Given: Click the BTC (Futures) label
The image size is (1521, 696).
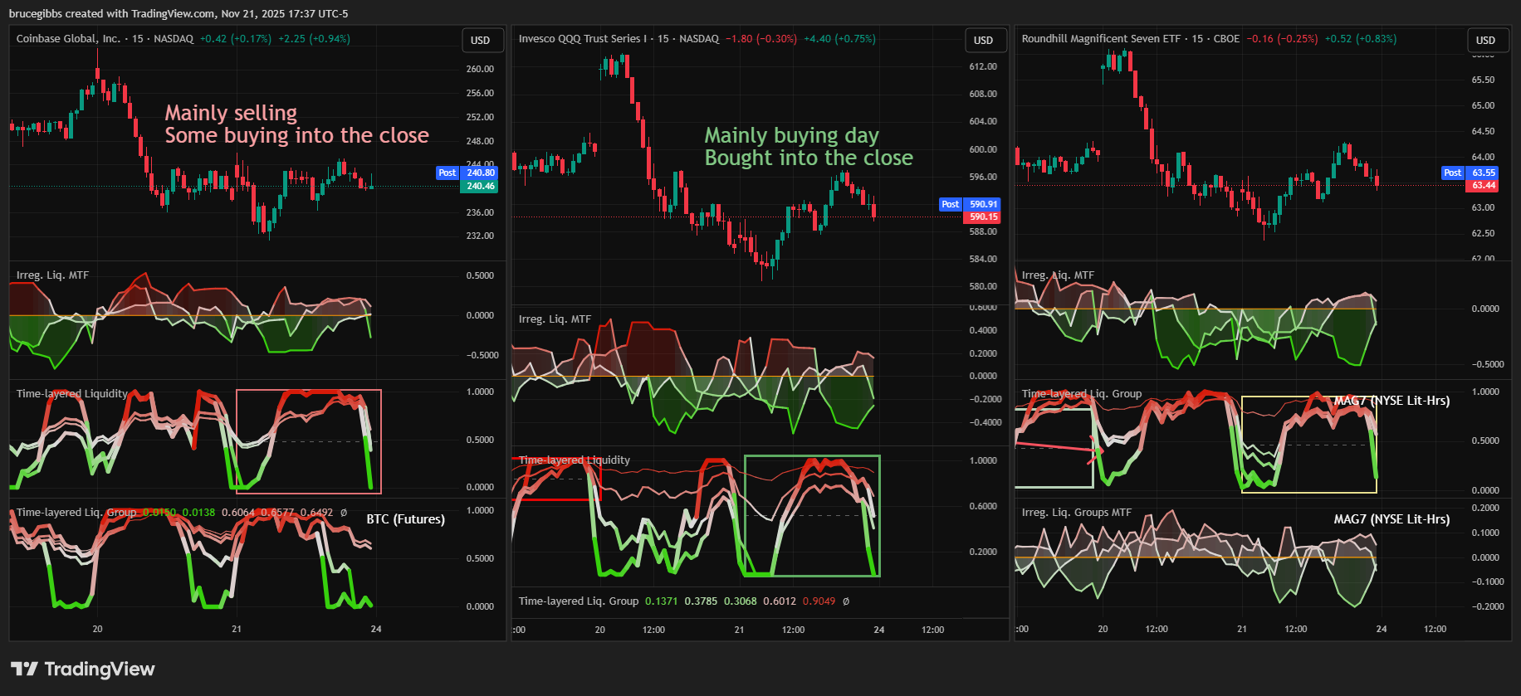Looking at the screenshot, I should [x=405, y=519].
